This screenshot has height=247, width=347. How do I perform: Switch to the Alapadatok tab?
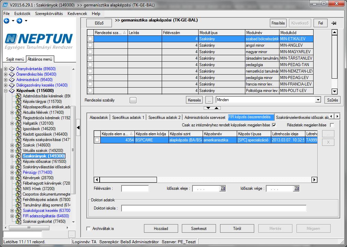point(99,117)
